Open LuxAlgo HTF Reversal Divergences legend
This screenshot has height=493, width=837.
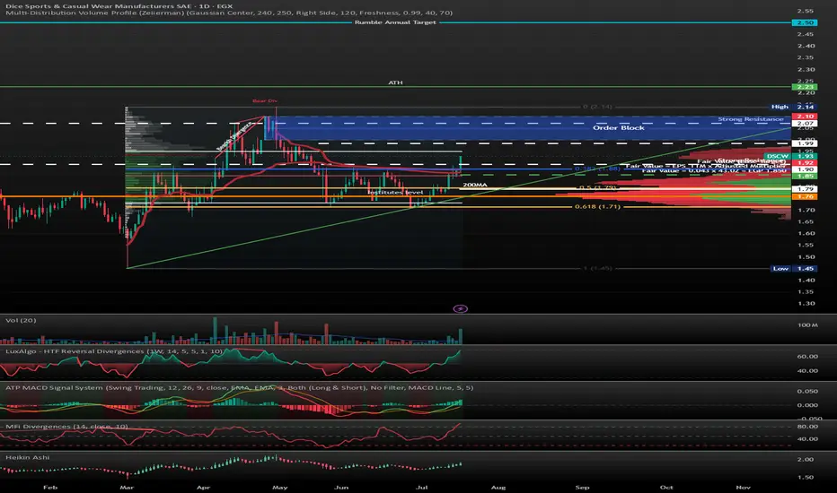pyautogui.click(x=114, y=351)
